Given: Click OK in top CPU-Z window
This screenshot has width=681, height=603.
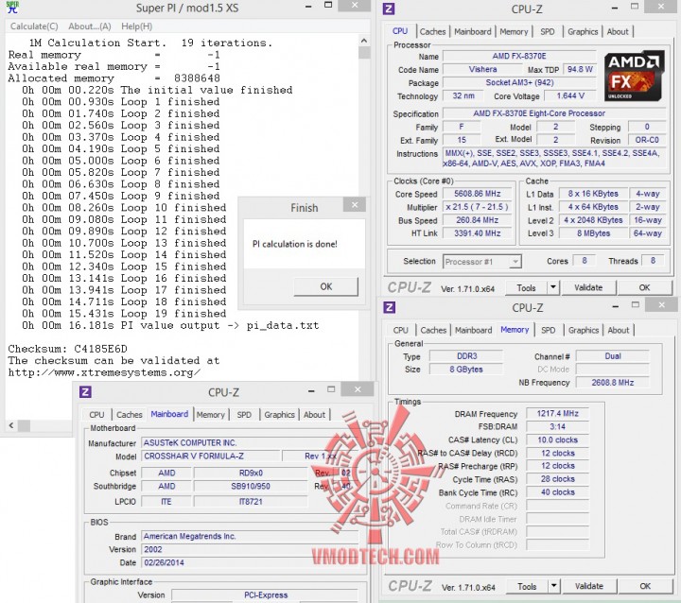Looking at the screenshot, I should [644, 287].
